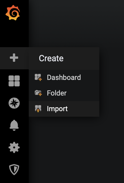The image size is (124, 183).
Task: Click the blank sidebar area below shield icon
Action: click(x=14, y=180)
